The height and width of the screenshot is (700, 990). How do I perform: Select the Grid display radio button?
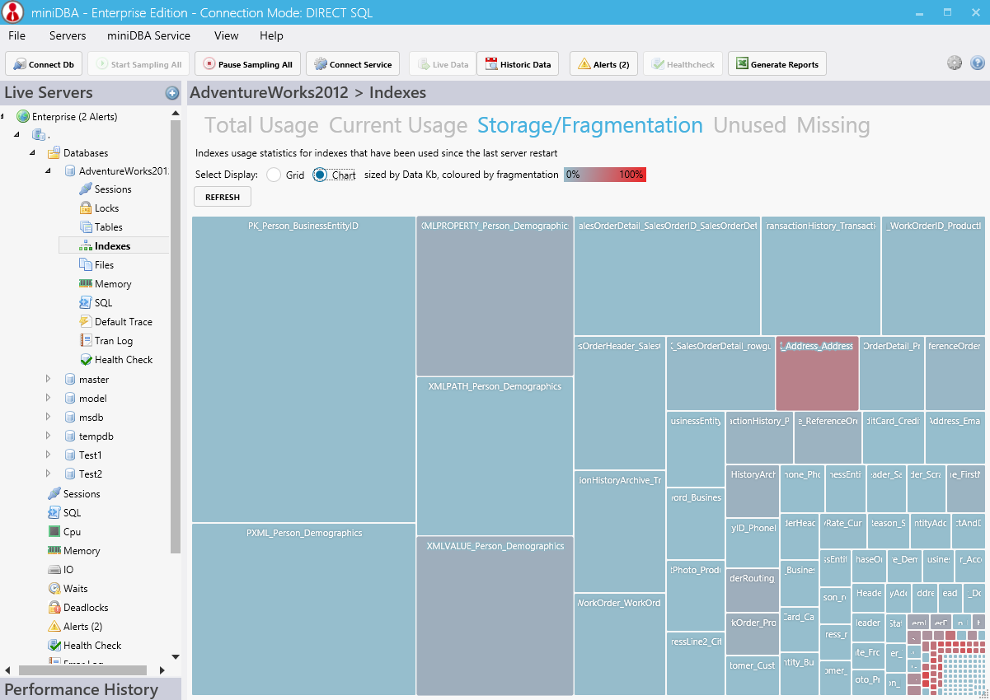pyautogui.click(x=272, y=175)
